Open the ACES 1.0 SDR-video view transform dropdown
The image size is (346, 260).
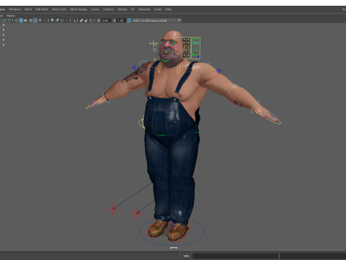pos(157,20)
